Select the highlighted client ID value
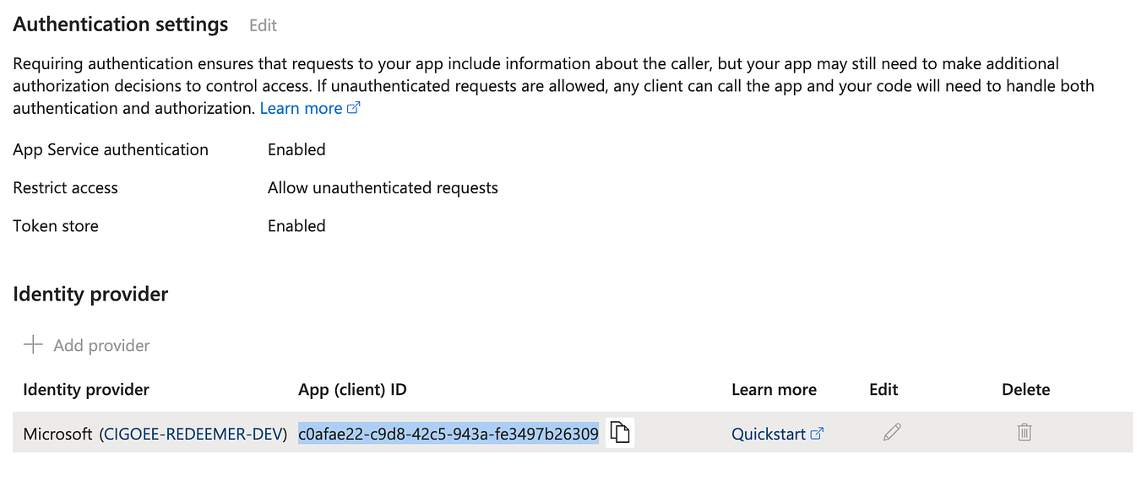Viewport: 1147px width, 486px height. click(x=448, y=432)
